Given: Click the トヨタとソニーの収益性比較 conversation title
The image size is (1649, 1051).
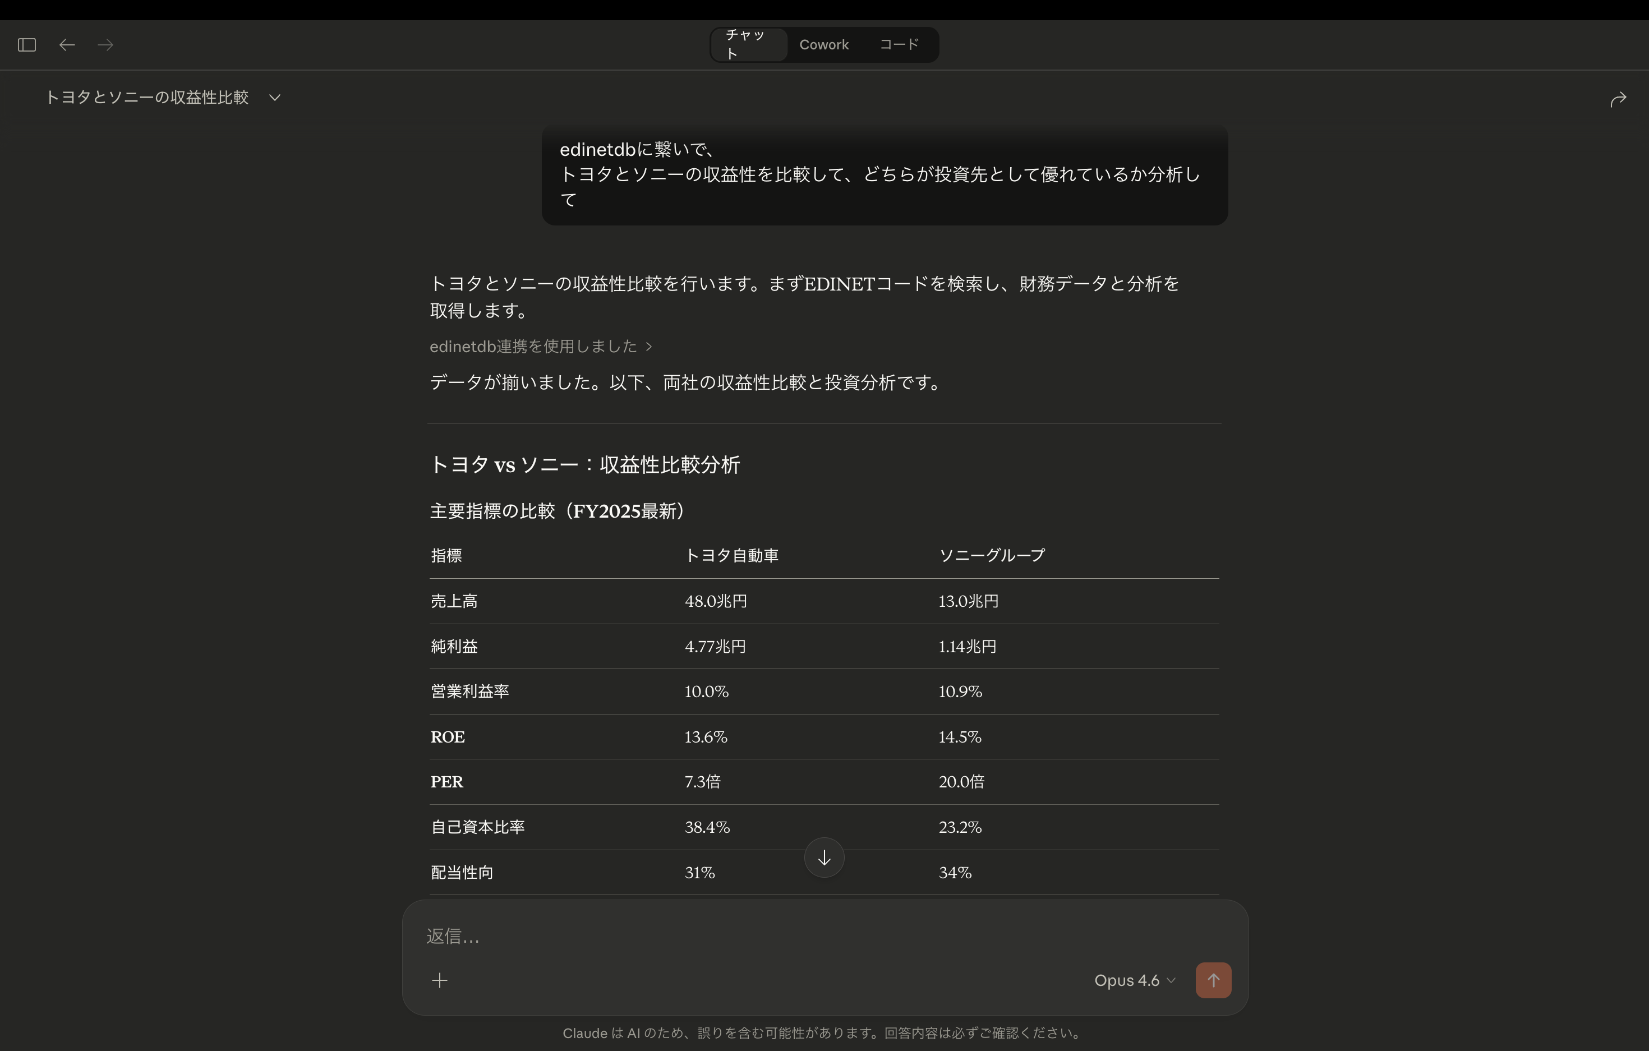Looking at the screenshot, I should 147,98.
